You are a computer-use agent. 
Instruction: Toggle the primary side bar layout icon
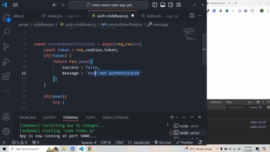point(155,5)
